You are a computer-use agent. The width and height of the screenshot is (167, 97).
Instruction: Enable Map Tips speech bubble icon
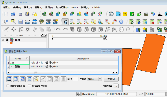[41, 21]
